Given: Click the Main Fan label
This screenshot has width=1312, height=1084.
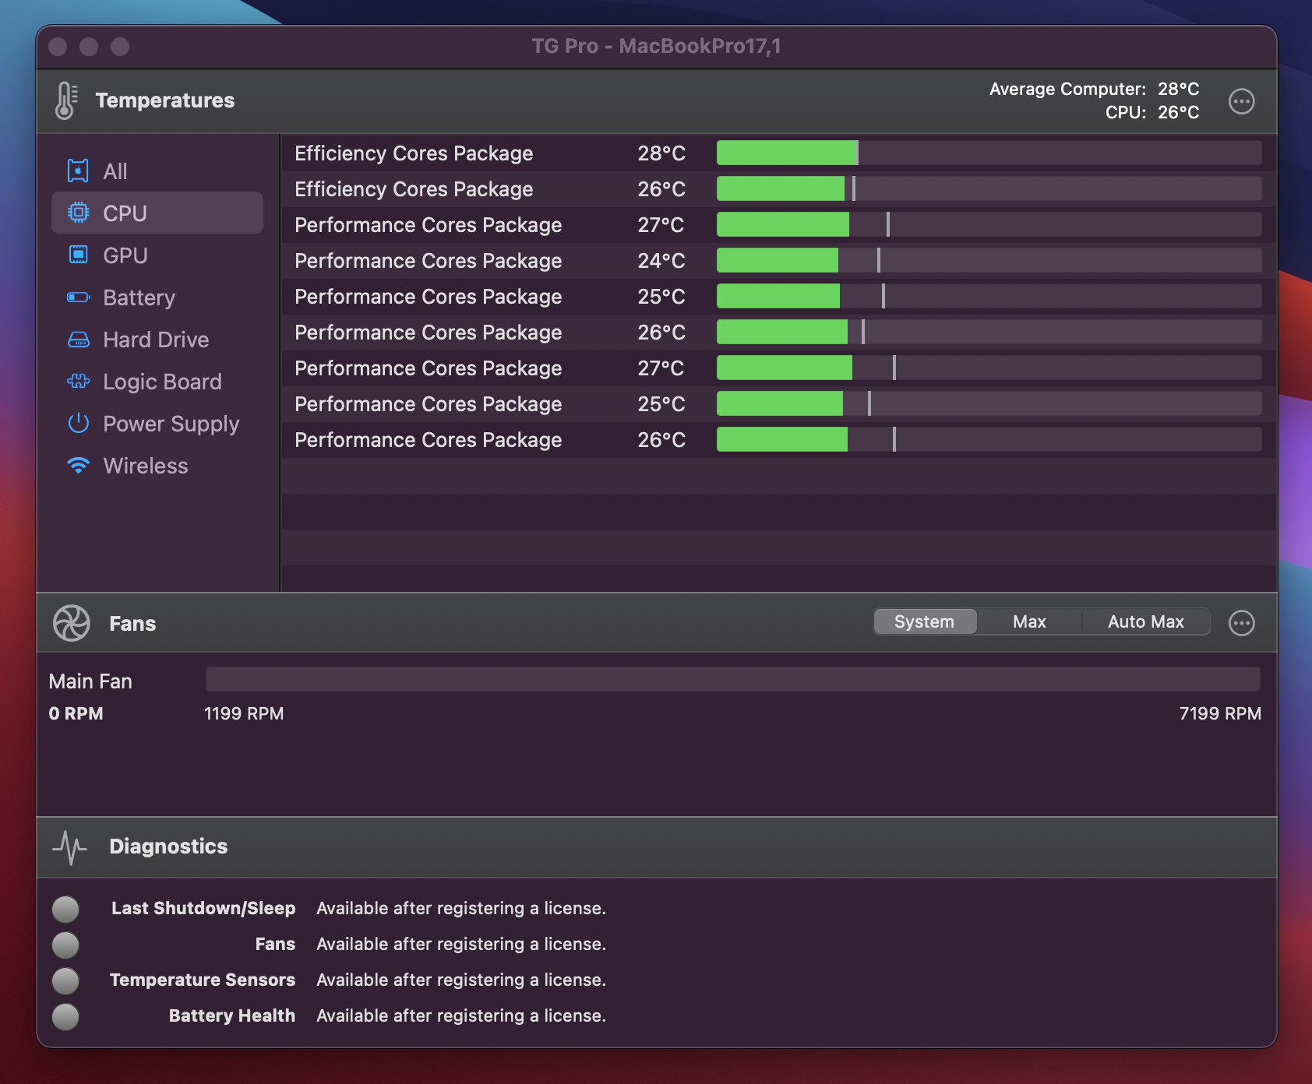Looking at the screenshot, I should click(x=90, y=681).
